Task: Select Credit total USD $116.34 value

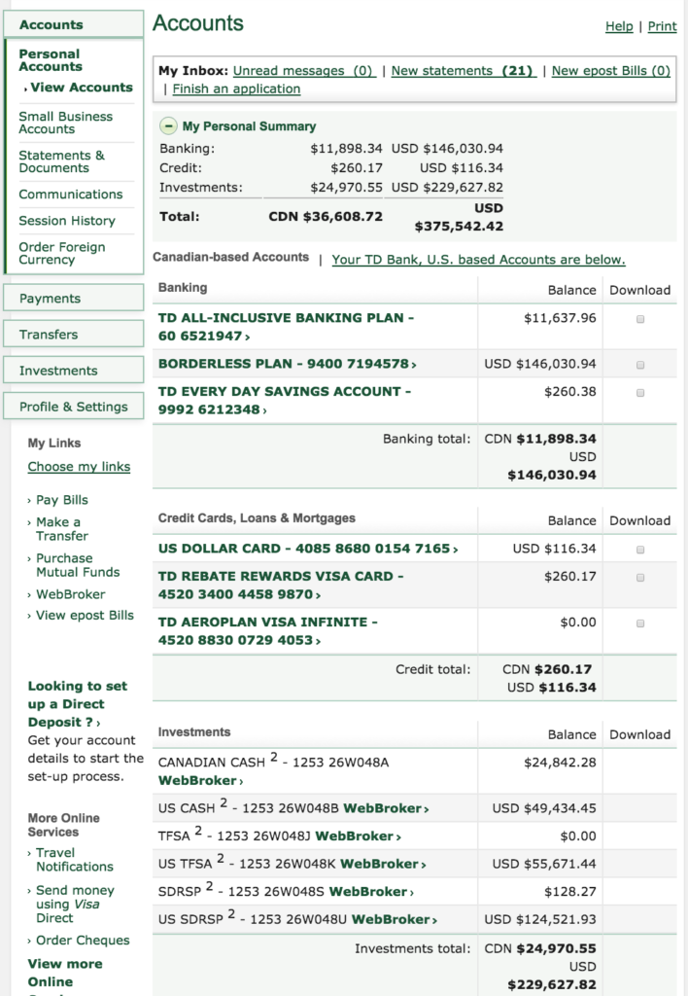Action: 552,688
